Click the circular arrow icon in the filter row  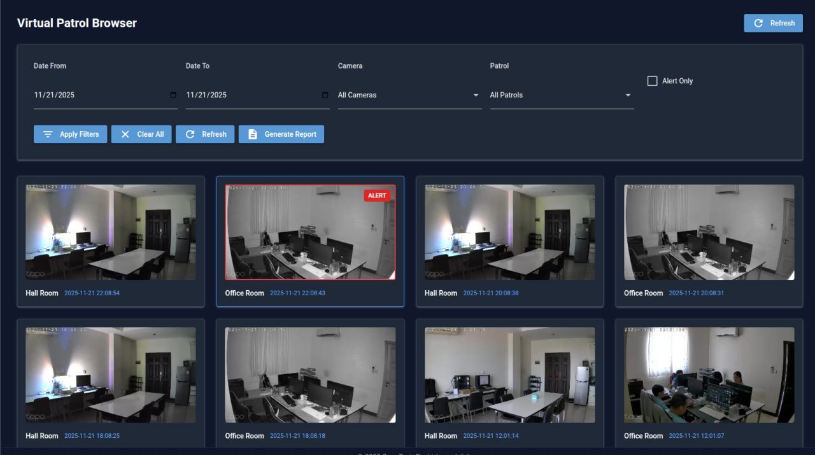[x=190, y=134]
